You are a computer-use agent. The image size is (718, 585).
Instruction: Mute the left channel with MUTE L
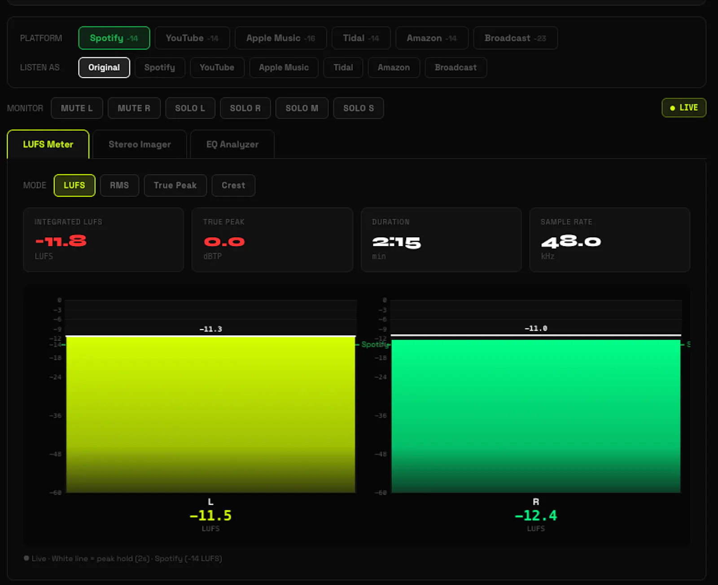click(x=77, y=108)
